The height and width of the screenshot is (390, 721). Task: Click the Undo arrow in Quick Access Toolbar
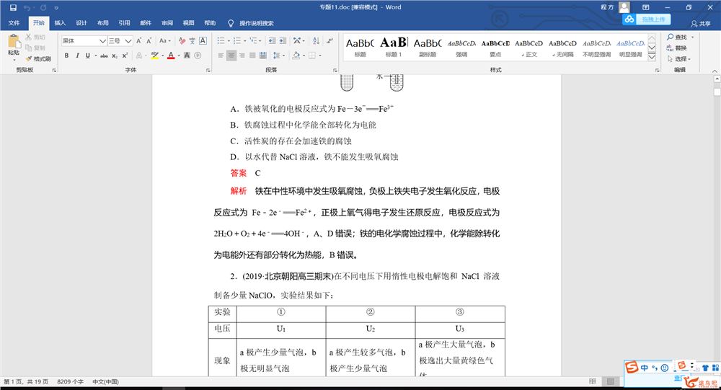27,7
